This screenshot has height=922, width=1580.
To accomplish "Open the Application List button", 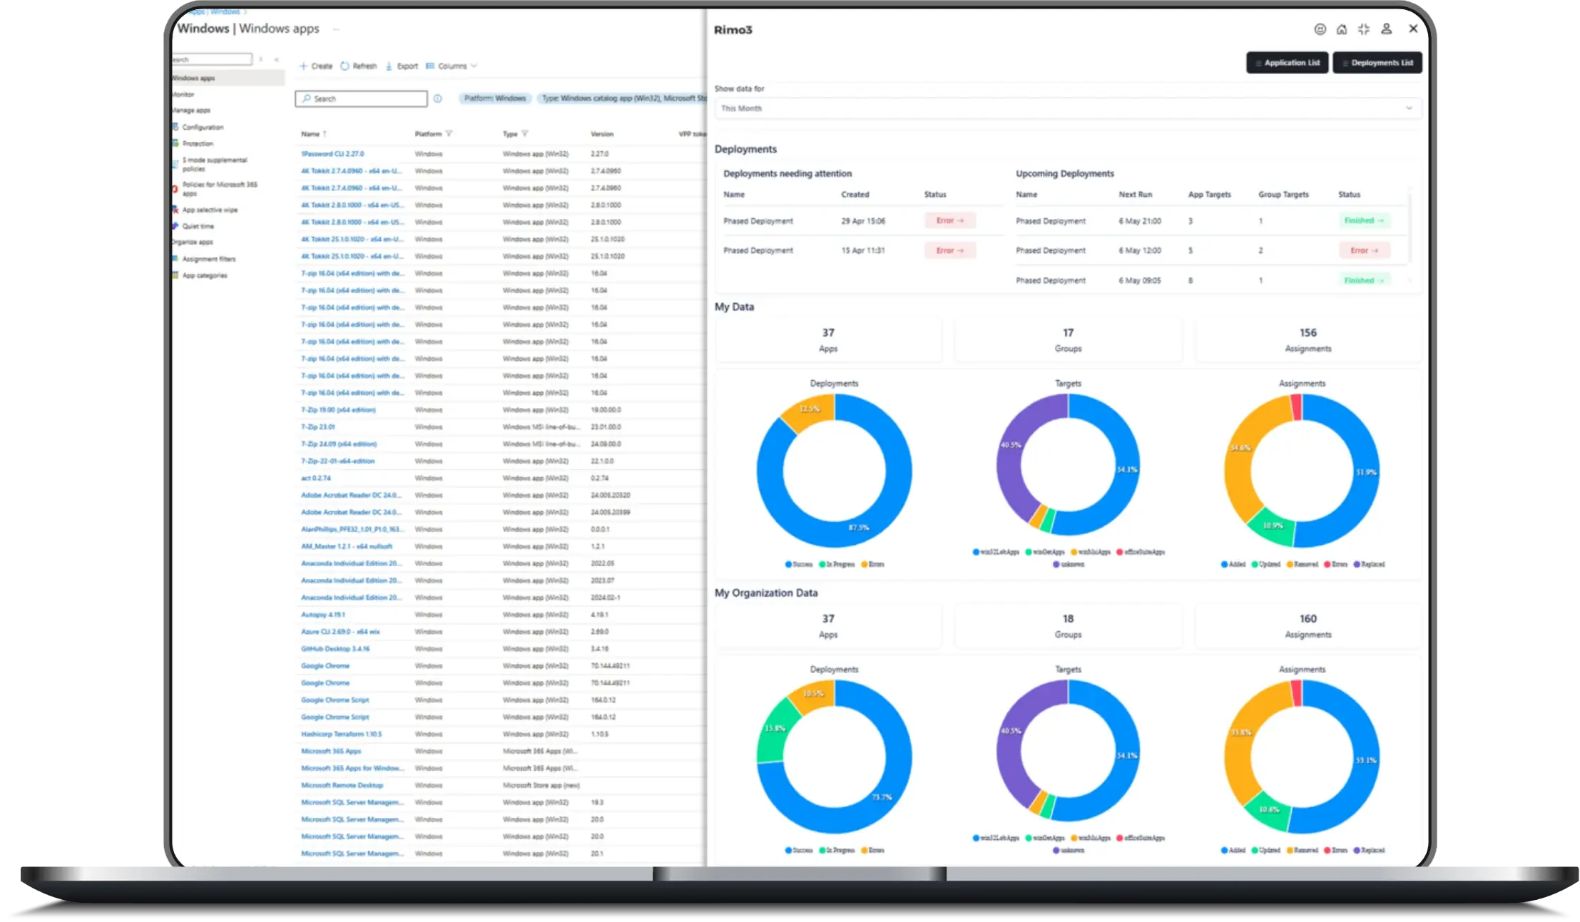I will tap(1287, 63).
